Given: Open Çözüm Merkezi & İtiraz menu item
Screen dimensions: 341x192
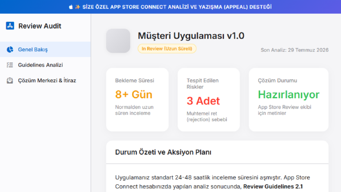Looking at the screenshot, I should pos(45,81).
